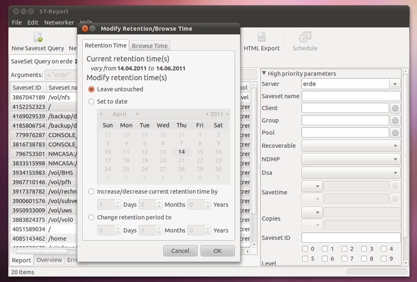The width and height of the screenshot is (417, 282).
Task: Pick day 21 in the calendar
Action: (x=181, y=160)
